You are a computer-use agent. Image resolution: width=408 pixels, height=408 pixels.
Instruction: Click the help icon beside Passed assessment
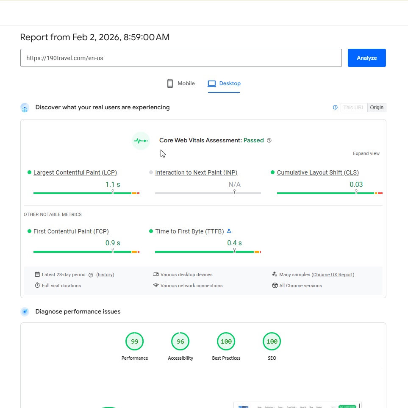[269, 141]
